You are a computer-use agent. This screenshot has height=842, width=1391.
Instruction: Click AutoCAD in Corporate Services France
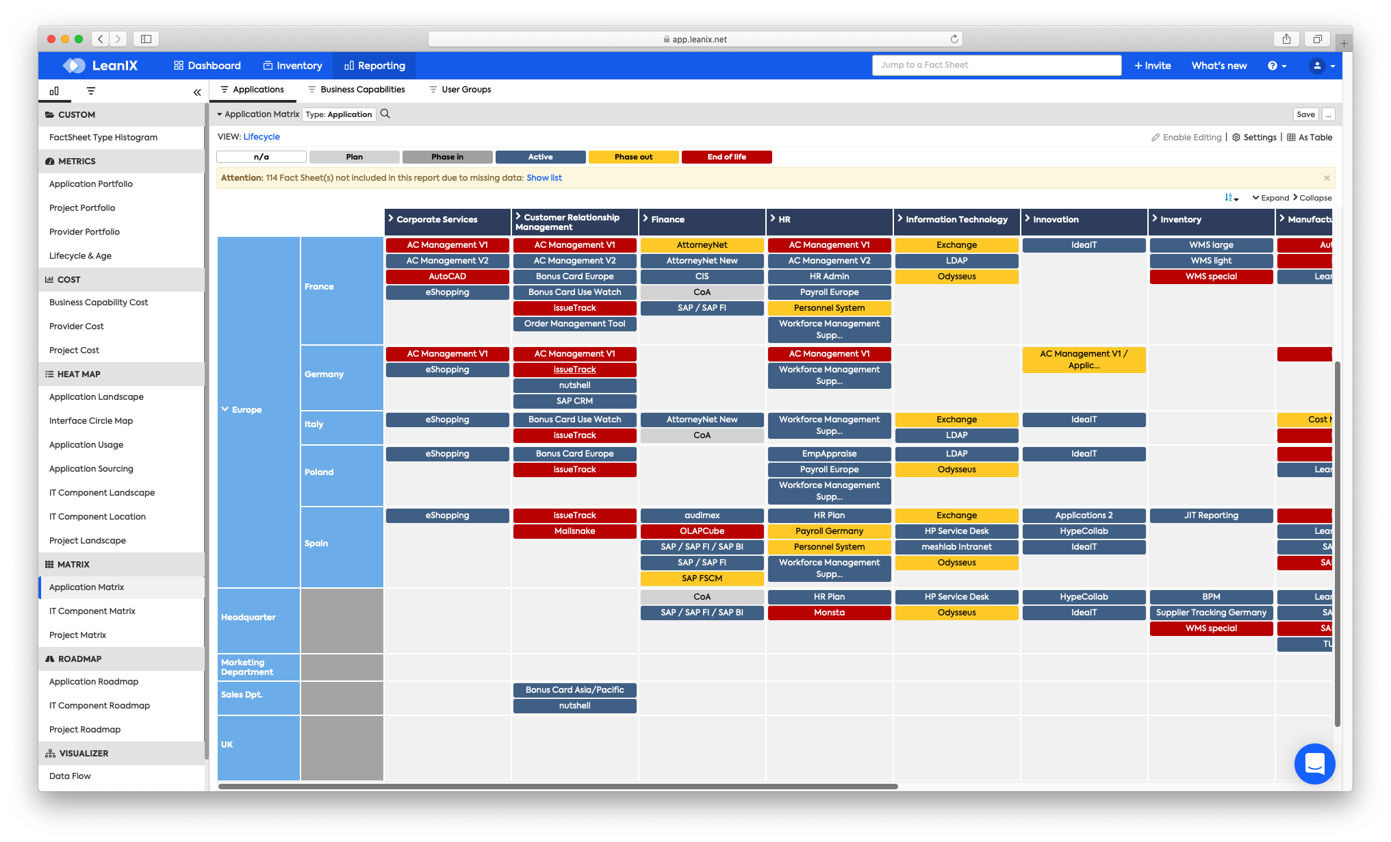click(448, 277)
